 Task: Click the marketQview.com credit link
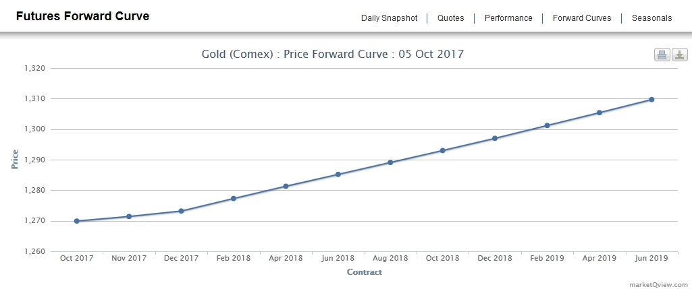tap(658, 284)
